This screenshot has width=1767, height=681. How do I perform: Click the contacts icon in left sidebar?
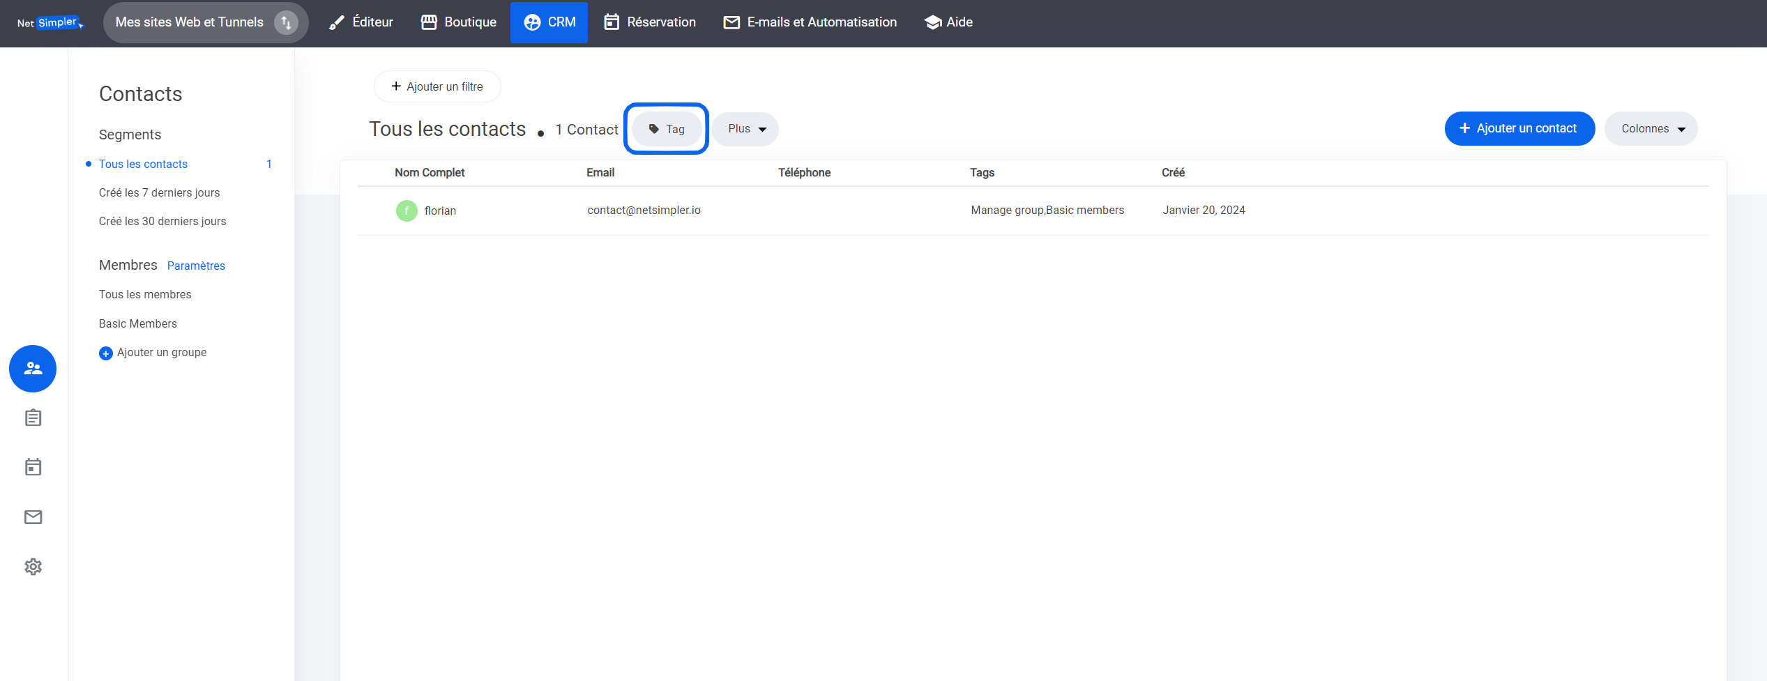pos(33,368)
